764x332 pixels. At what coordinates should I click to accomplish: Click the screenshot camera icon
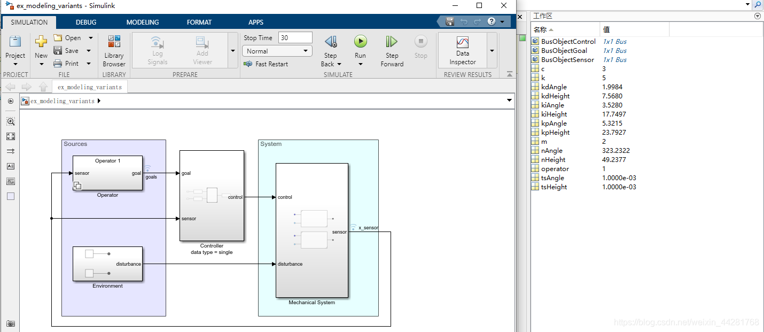pyautogui.click(x=11, y=323)
